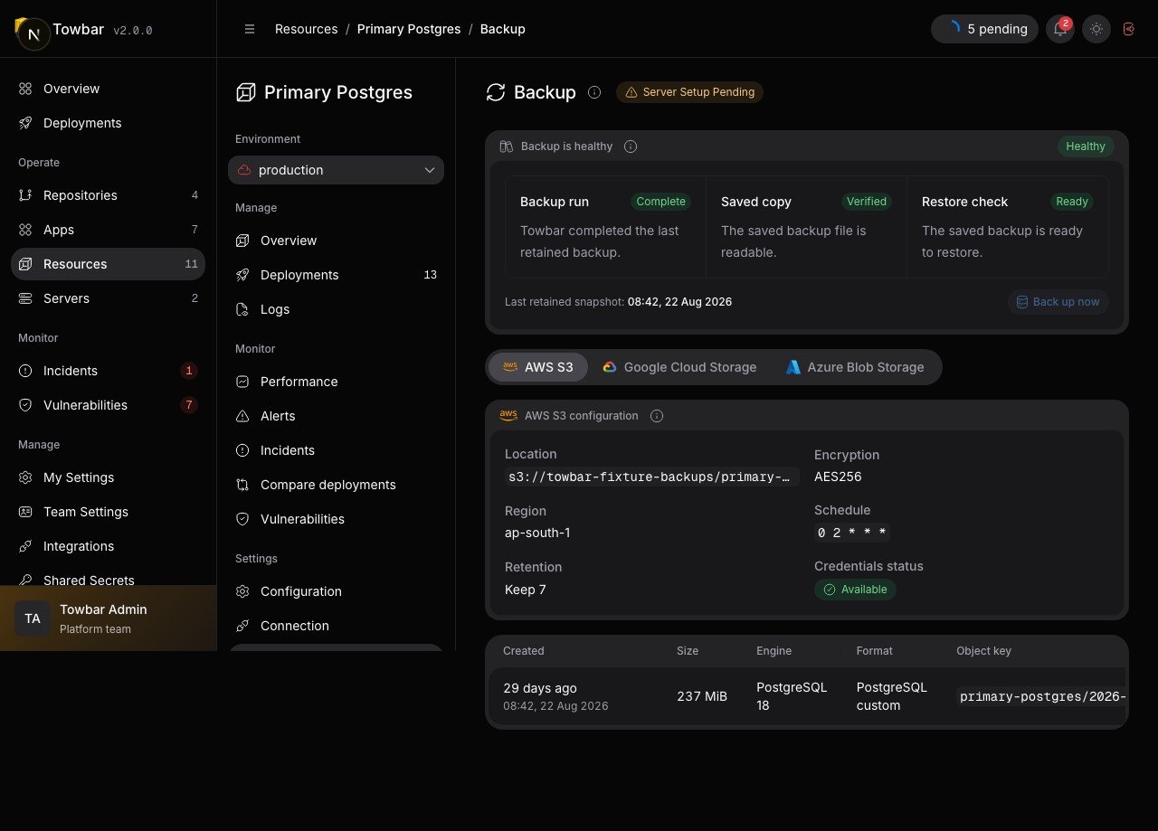
Task: Click the S3 location path value
Action: click(651, 477)
